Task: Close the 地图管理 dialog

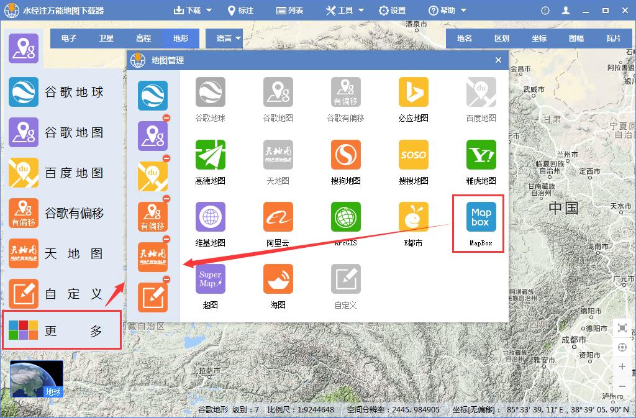Action: pyautogui.click(x=499, y=60)
